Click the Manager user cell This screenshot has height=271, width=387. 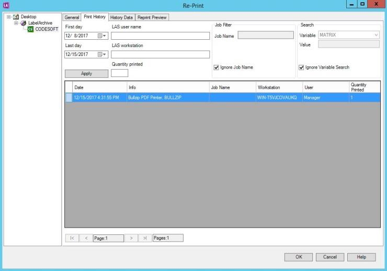[326, 97]
